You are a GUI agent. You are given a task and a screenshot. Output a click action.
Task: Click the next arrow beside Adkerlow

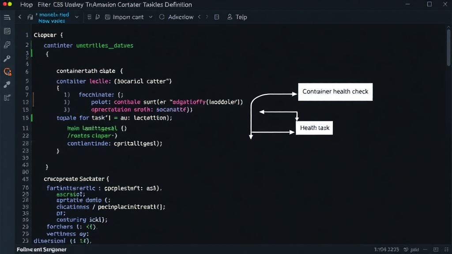click(x=207, y=17)
